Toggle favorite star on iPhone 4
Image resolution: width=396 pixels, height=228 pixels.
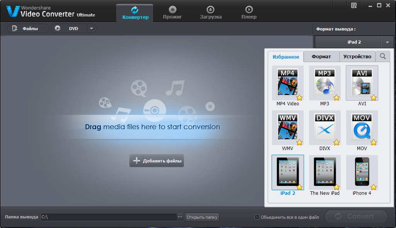pos(374,187)
